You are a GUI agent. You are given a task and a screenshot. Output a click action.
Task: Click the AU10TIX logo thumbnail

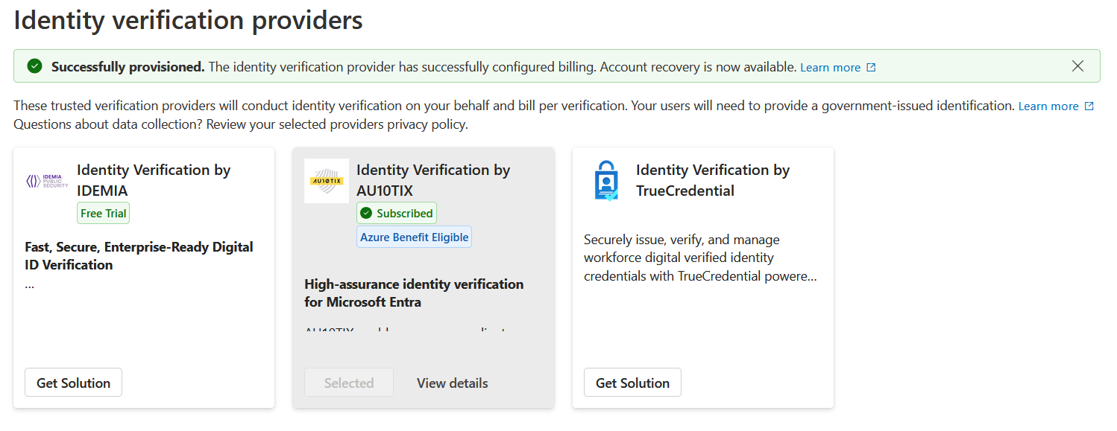tap(327, 181)
